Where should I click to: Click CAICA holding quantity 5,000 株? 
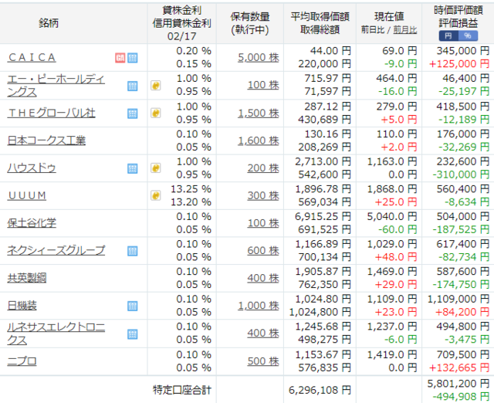click(259, 58)
